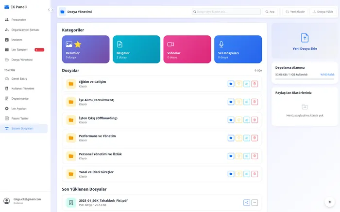
Task: Click the yellow icon on Performans ve Yönetim row
Action: [x=238, y=138]
